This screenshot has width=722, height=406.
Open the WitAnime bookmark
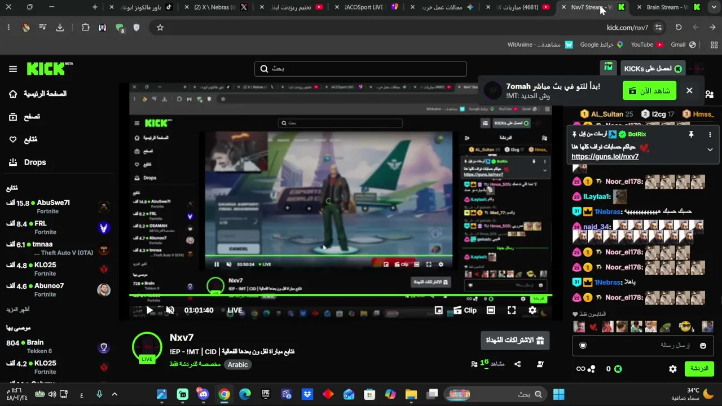540,45
